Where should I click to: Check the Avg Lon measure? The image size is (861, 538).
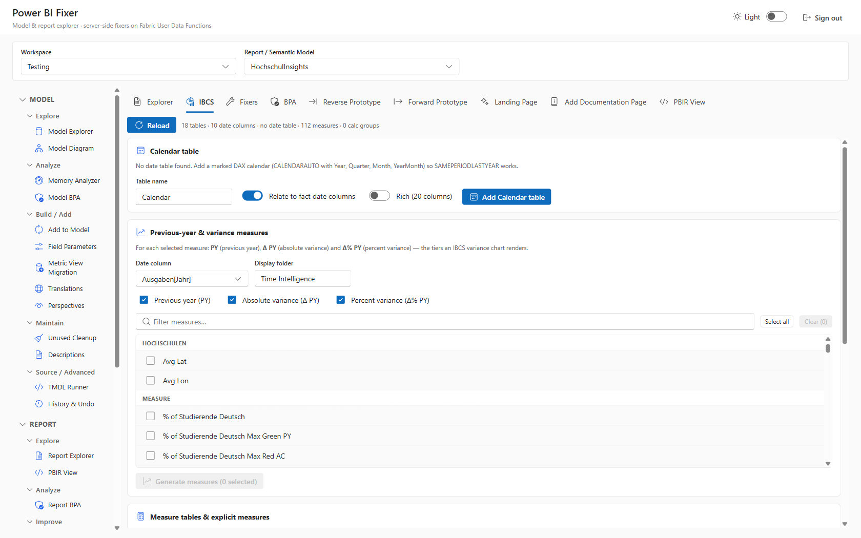(x=151, y=380)
